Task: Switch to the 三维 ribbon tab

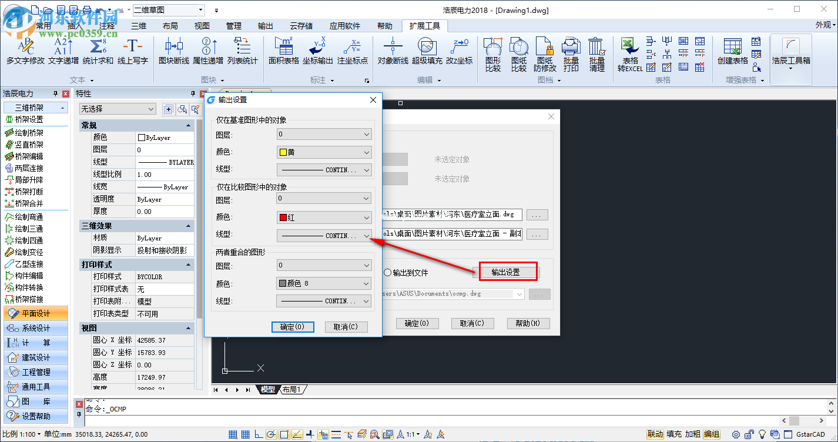Action: pos(139,26)
